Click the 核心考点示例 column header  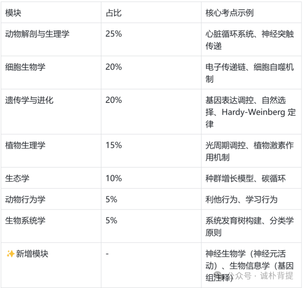pos(230,13)
